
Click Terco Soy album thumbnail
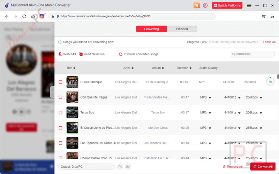click(x=72, y=112)
